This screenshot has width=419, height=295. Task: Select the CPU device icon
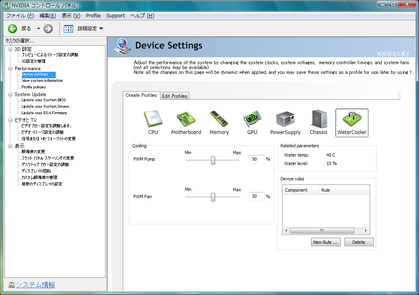point(153,123)
